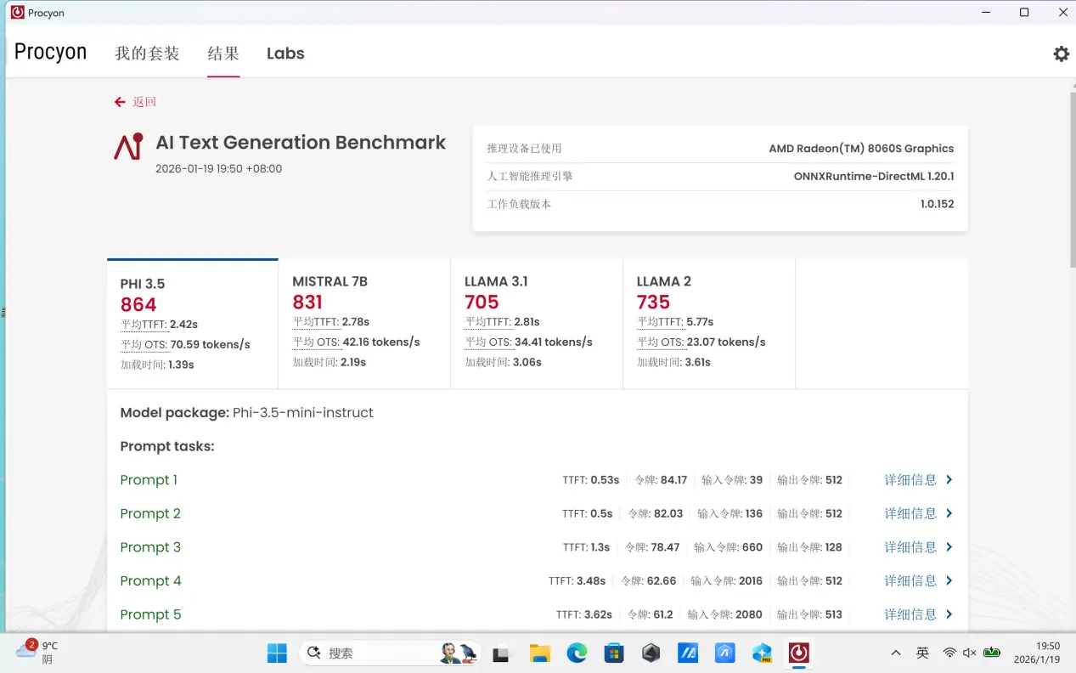Expand Prompt 3 details chevron
The width and height of the screenshot is (1076, 673).
tap(949, 547)
